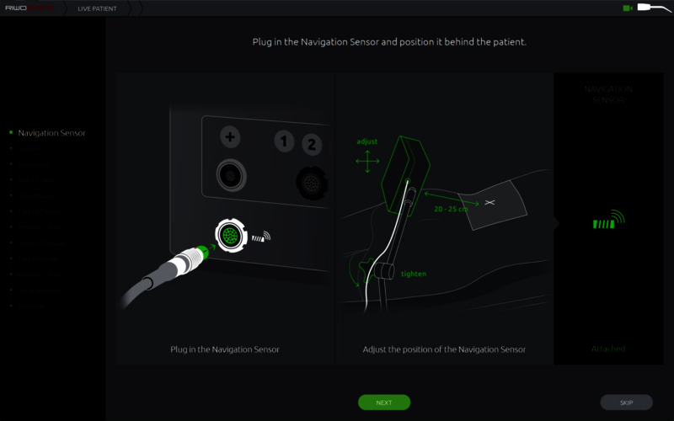Click the plus port symbol on device panel
The image size is (674, 421).
(x=230, y=137)
